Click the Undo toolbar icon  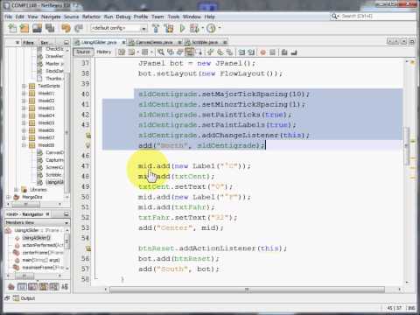66,28
